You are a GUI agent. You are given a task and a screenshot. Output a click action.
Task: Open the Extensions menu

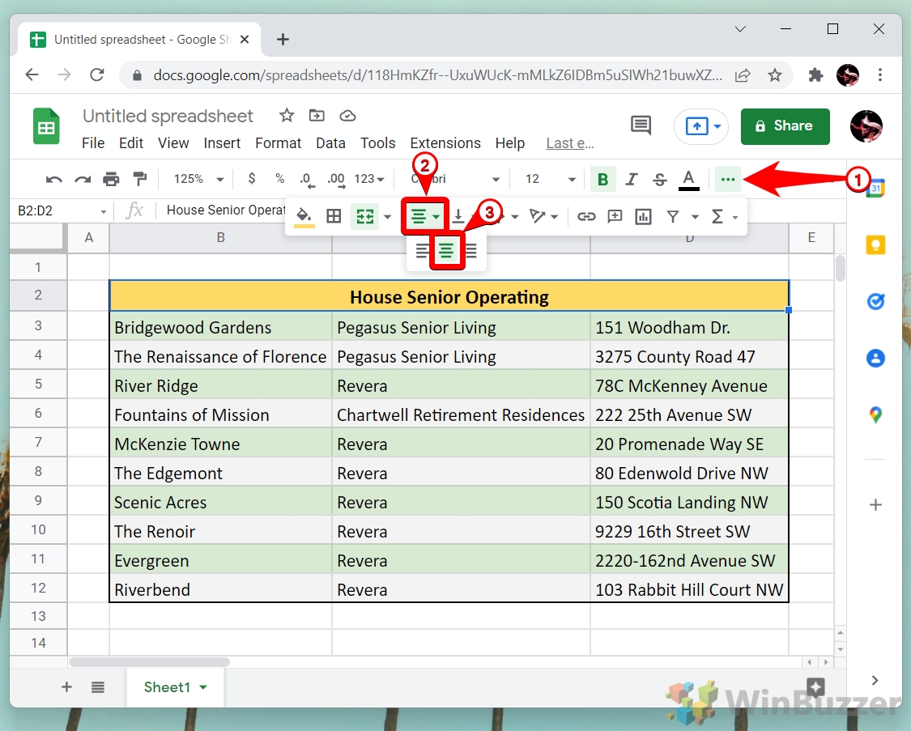tap(445, 142)
